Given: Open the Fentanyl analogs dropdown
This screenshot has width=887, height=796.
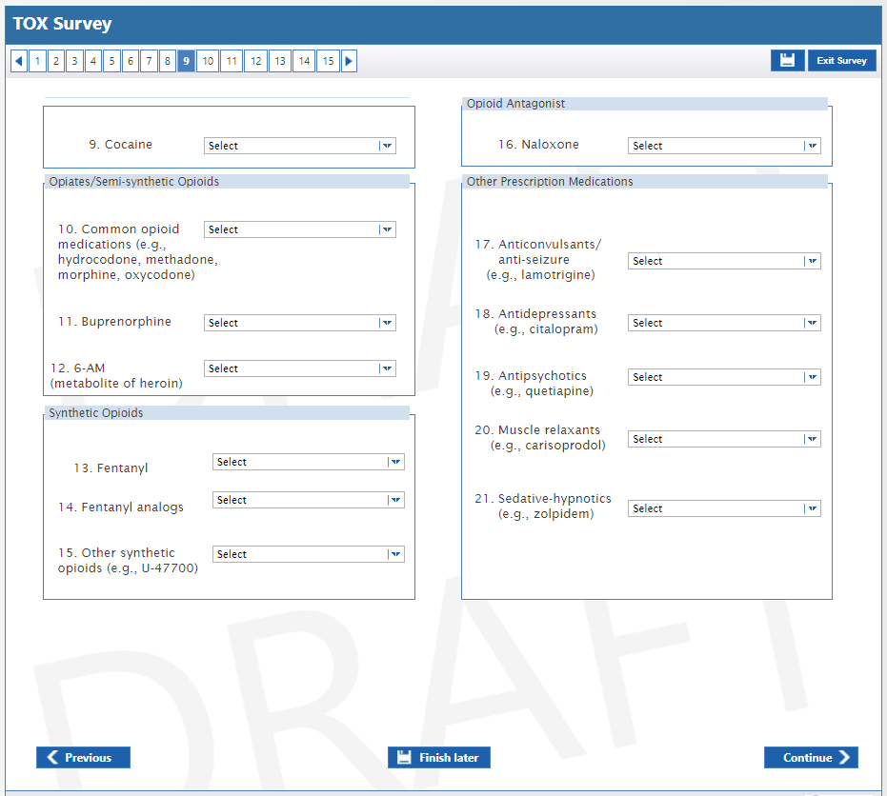Looking at the screenshot, I should point(309,500).
